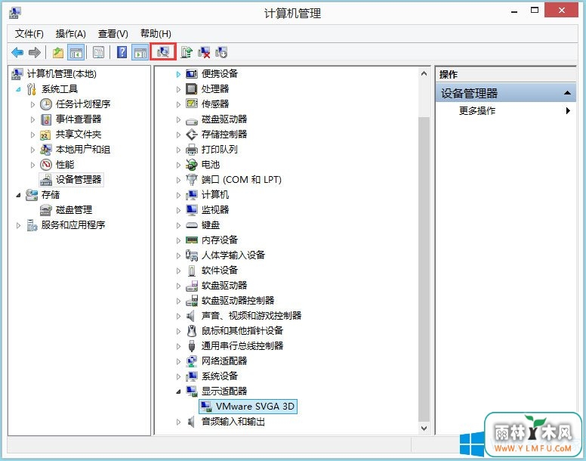
Task: Click the 键盘 keyboard icon
Action: [191, 225]
